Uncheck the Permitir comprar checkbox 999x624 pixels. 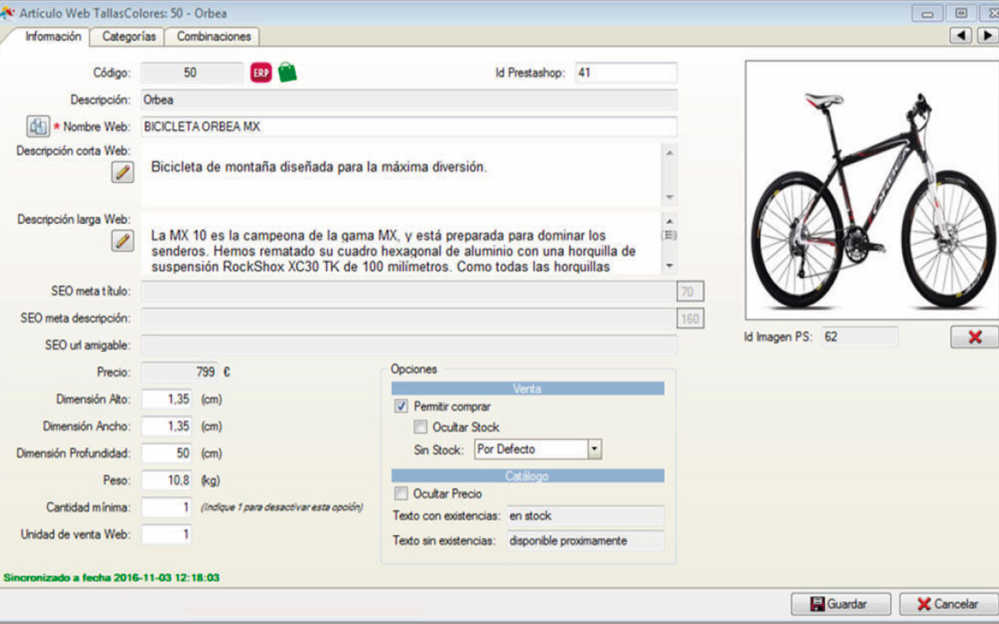coord(401,406)
